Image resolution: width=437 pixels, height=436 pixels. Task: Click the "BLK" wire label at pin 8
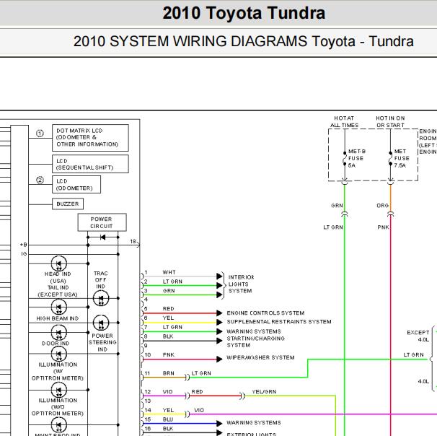(x=168, y=336)
